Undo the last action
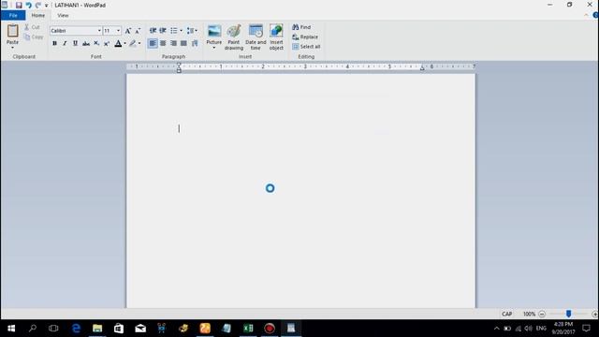The image size is (599, 337). coord(29,5)
